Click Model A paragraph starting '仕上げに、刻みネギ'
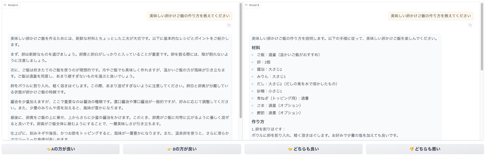This screenshot has width=486, height=156. click(x=120, y=136)
